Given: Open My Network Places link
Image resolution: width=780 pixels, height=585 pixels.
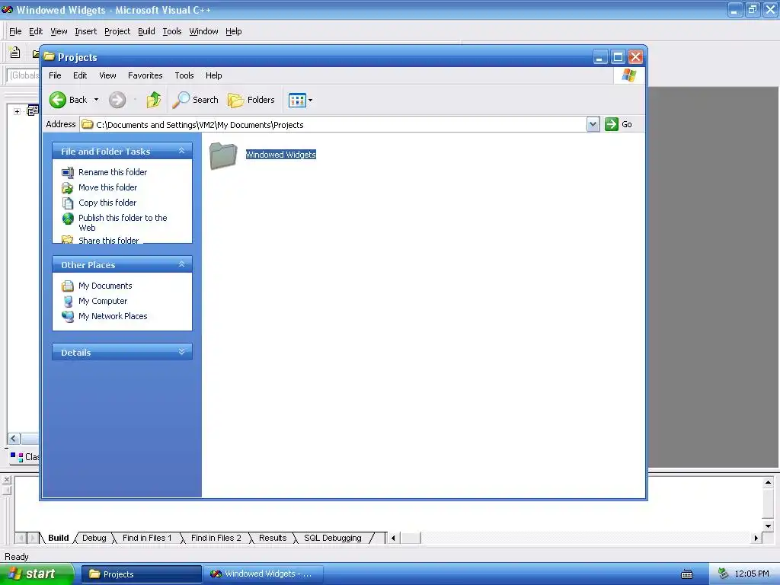Looking at the screenshot, I should 113,316.
